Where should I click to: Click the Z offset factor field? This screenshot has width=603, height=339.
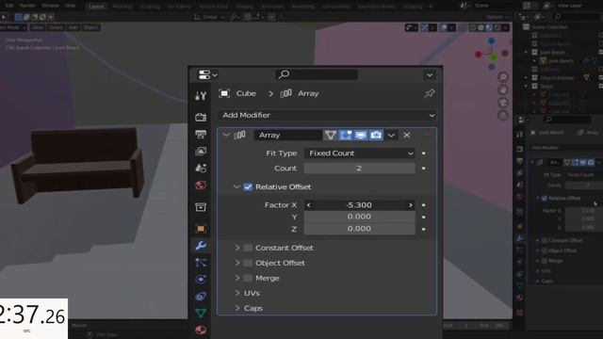(360, 229)
